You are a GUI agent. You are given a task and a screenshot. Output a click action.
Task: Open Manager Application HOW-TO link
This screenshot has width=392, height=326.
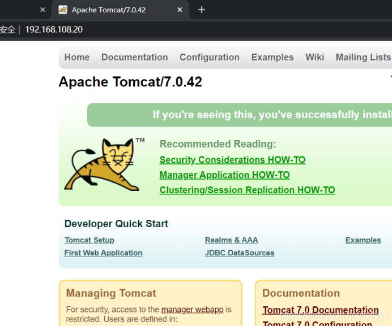click(224, 175)
